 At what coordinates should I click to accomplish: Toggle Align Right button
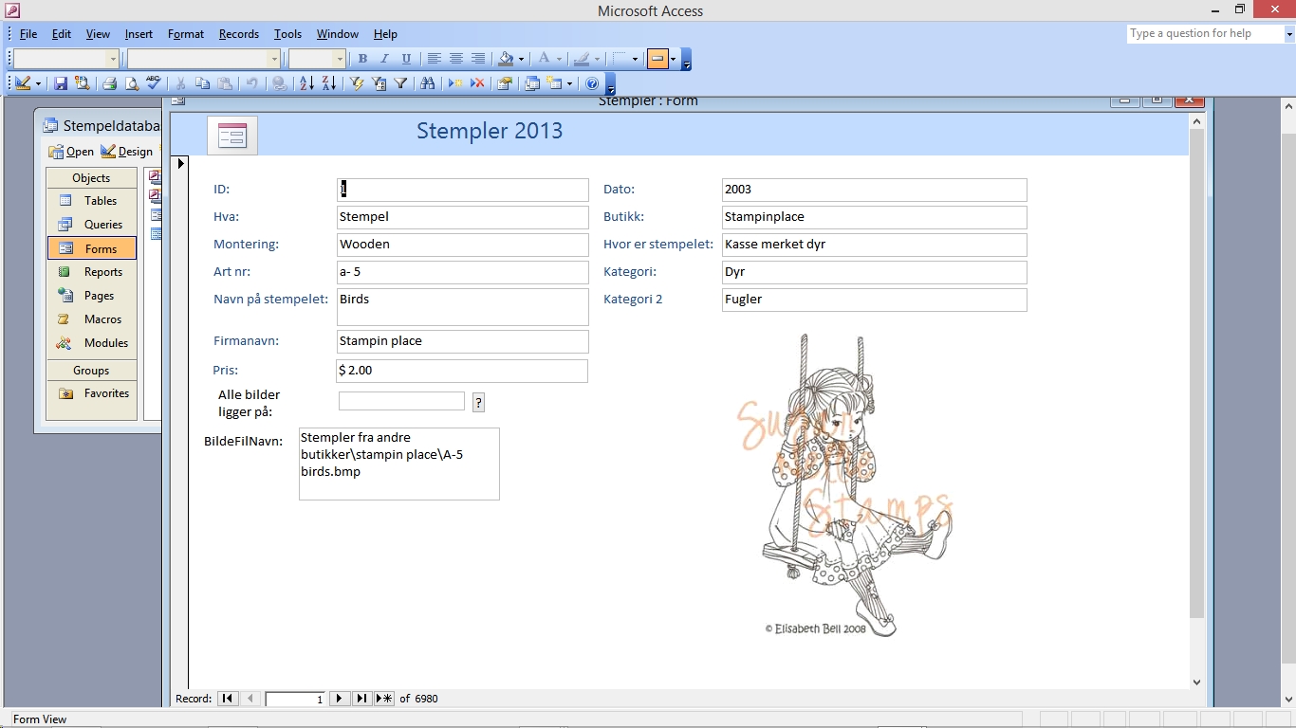point(478,59)
